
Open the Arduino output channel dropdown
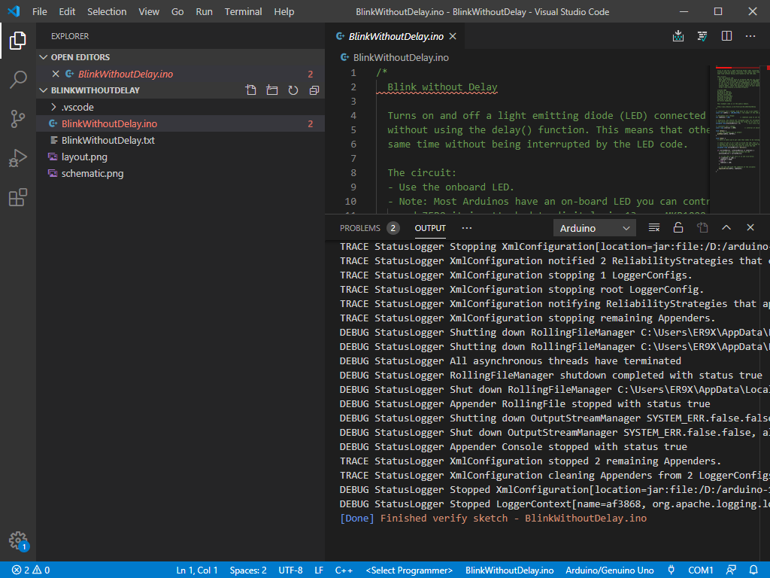pyautogui.click(x=595, y=228)
